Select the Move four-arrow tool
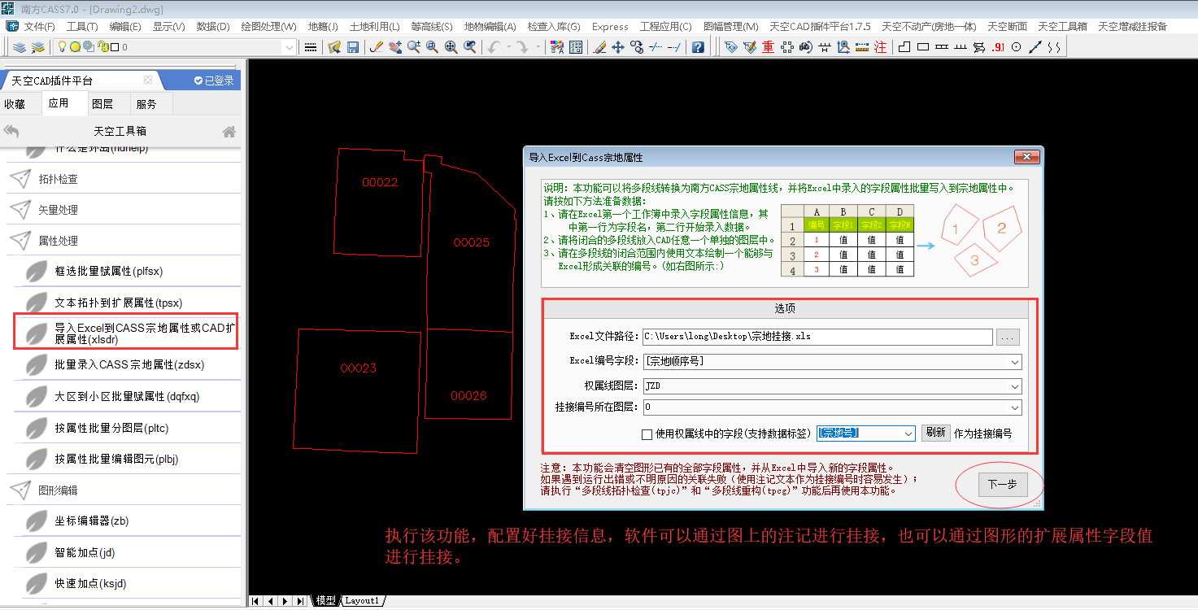Screen dimensions: 1198x610 [x=618, y=47]
